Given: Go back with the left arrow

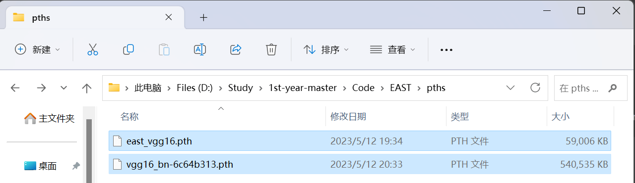Looking at the screenshot, I should tap(15, 88).
